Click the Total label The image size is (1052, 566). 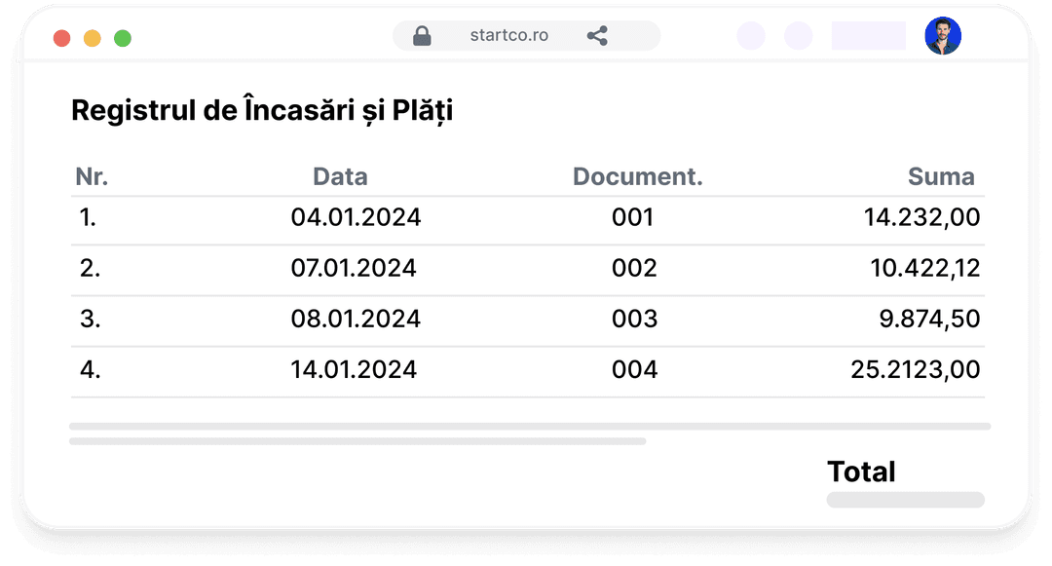pyautogui.click(x=861, y=472)
